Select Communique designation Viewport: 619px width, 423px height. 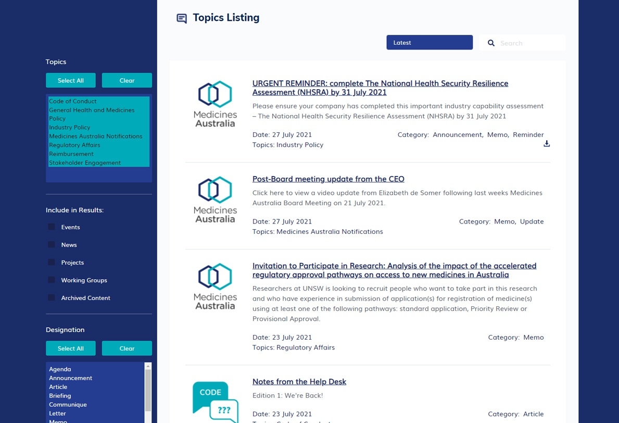[x=96, y=404]
